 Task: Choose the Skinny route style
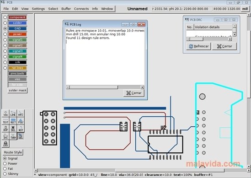coord(5,174)
